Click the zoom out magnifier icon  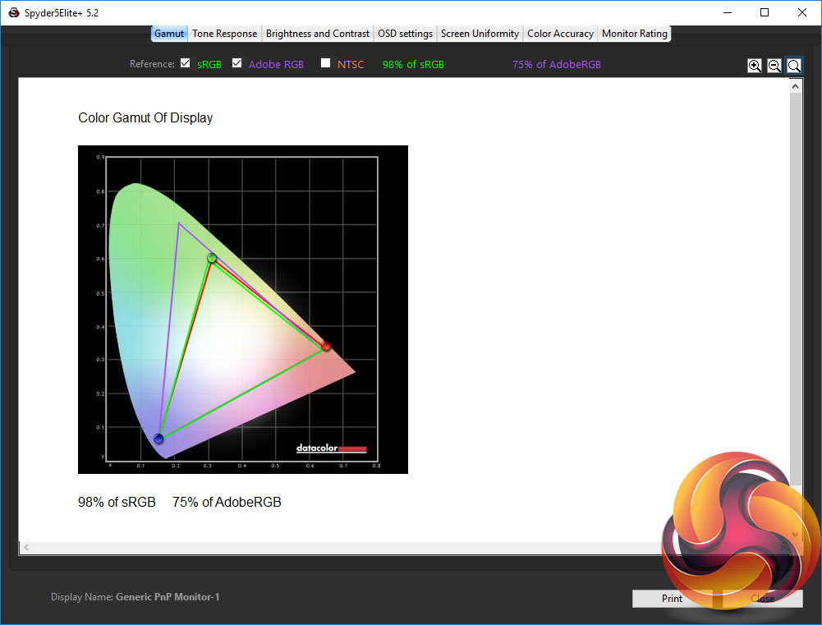774,66
